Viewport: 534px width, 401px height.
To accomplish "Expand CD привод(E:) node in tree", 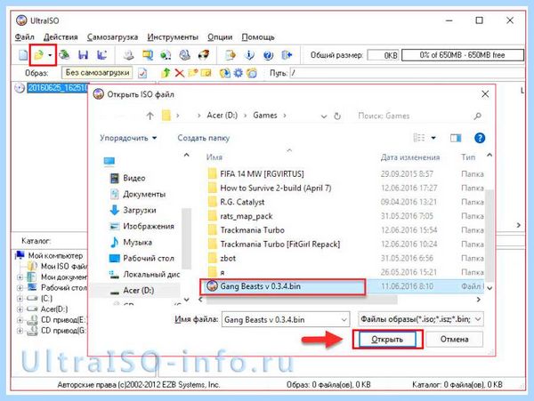I will (20, 320).
